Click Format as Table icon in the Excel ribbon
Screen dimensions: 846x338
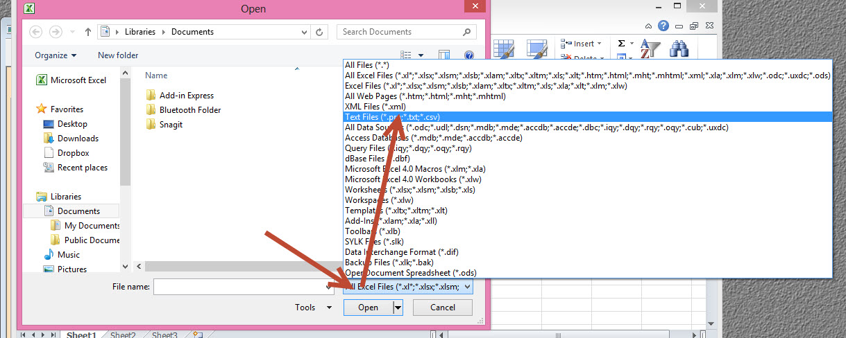[x=504, y=48]
